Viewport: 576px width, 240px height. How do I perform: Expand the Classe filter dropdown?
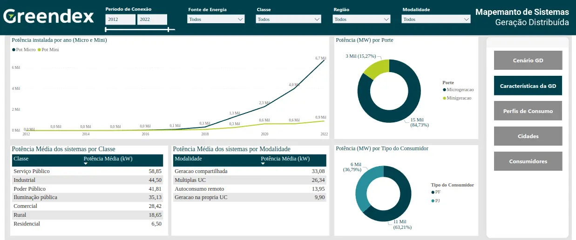288,20
